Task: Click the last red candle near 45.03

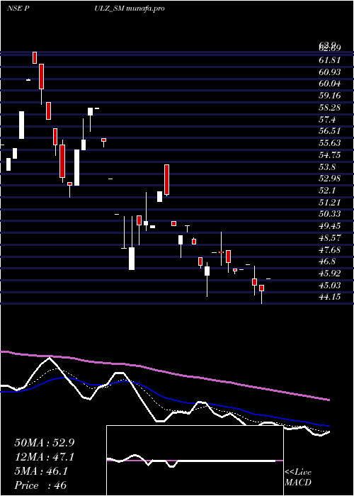Action: 261,288
